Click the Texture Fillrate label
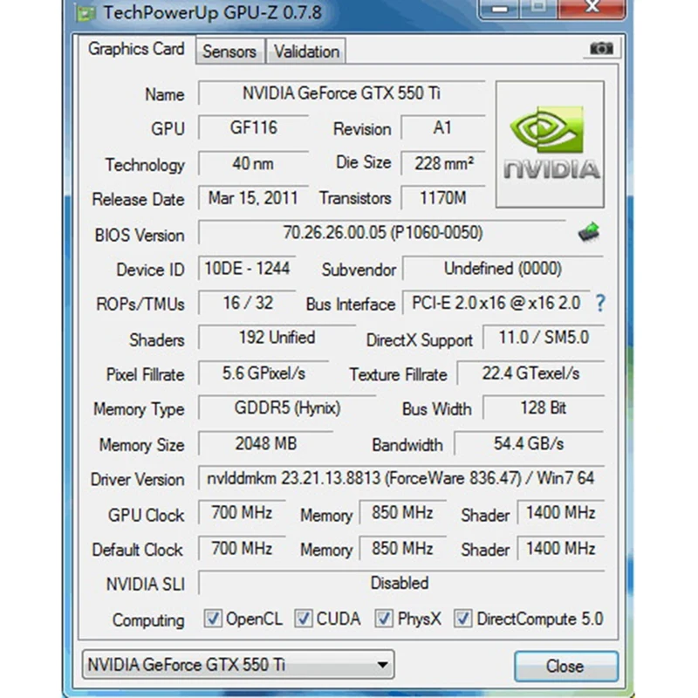The width and height of the screenshot is (698, 698). 398,374
